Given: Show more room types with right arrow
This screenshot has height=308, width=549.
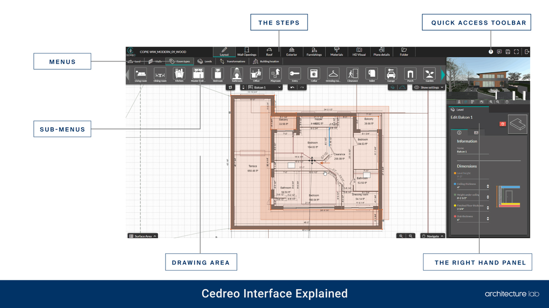Looking at the screenshot, I should 442,75.
